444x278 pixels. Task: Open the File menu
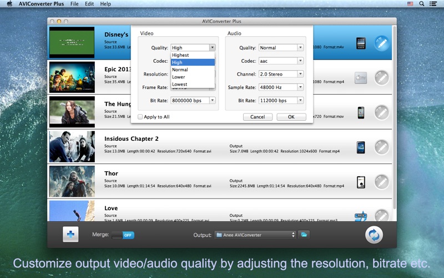click(x=74, y=4)
